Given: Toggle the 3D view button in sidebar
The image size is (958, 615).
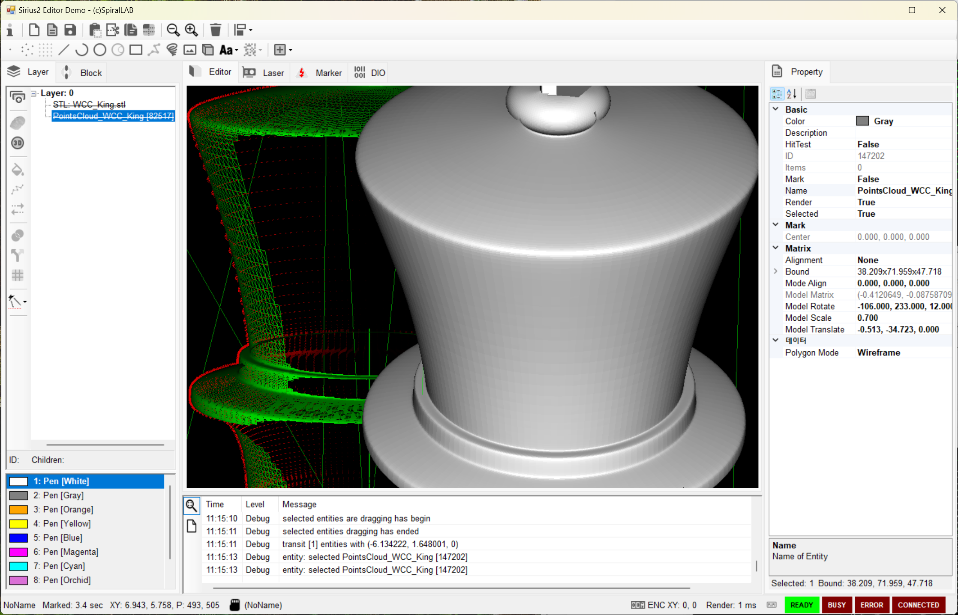Looking at the screenshot, I should [18, 143].
